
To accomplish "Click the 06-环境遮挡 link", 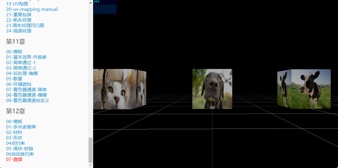I will [x=19, y=84].
